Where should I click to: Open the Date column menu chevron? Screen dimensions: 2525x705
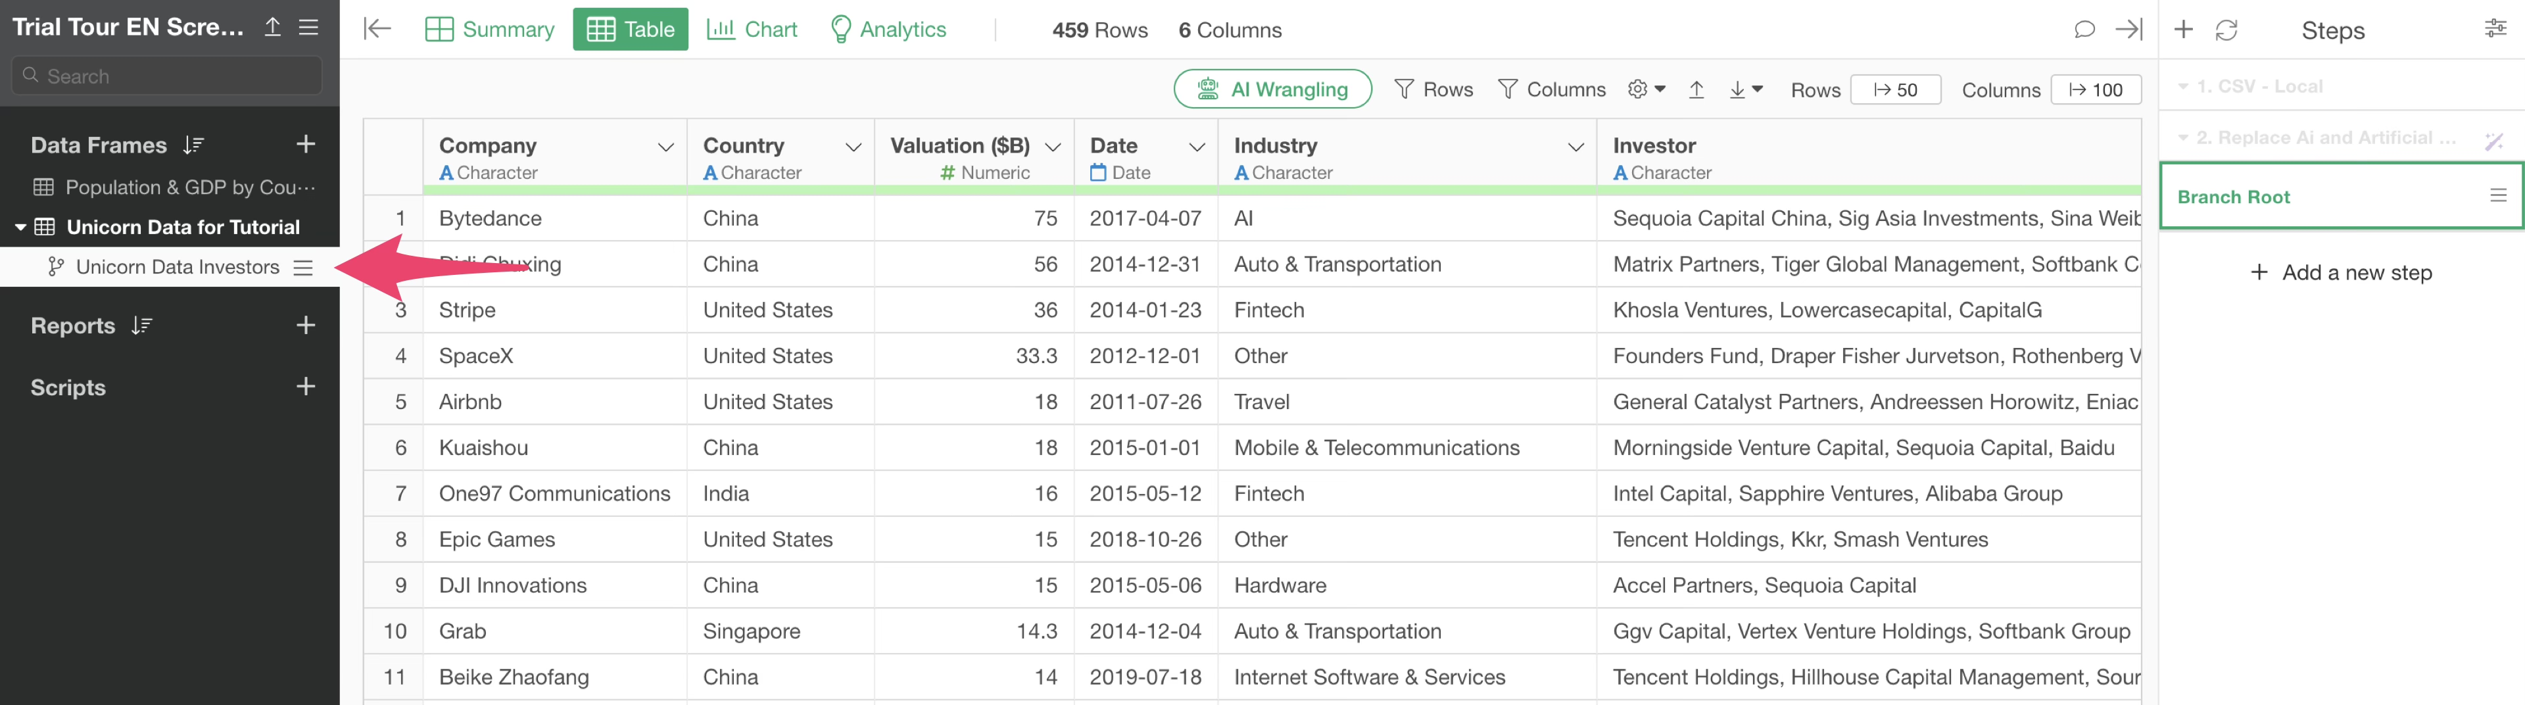pos(1197,147)
